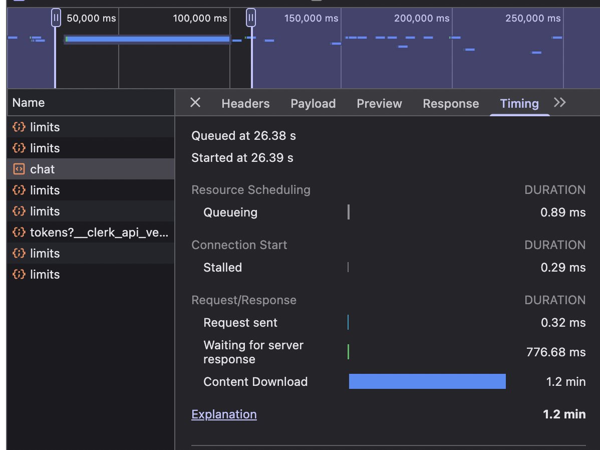The width and height of the screenshot is (600, 450).
Task: Click the '200,000 ms' timeline label
Action: coord(422,18)
